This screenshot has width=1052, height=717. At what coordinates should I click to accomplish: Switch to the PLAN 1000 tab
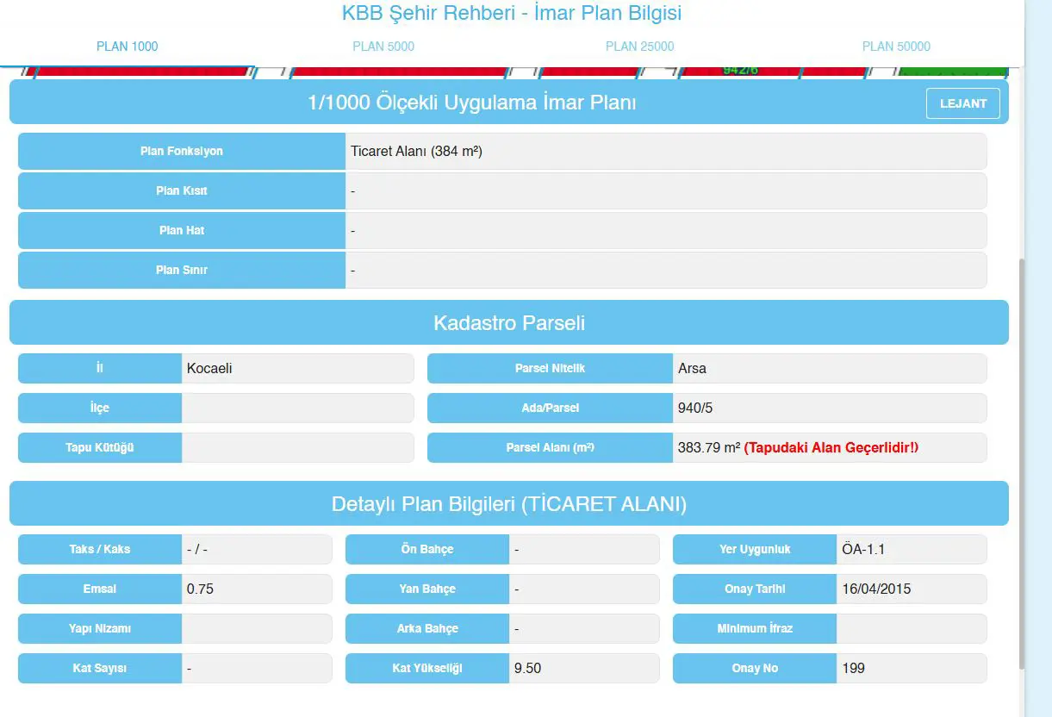[128, 47]
